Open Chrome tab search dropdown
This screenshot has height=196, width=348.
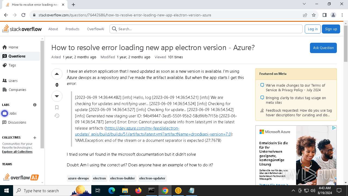tap(304, 4)
